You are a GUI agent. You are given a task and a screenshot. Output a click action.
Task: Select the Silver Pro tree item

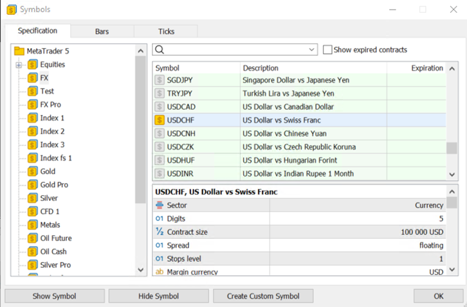click(55, 265)
